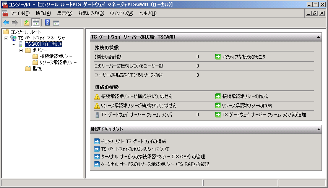This screenshot has width=328, height=188.
Task: Select 監視 label in tree
Action: (37, 68)
